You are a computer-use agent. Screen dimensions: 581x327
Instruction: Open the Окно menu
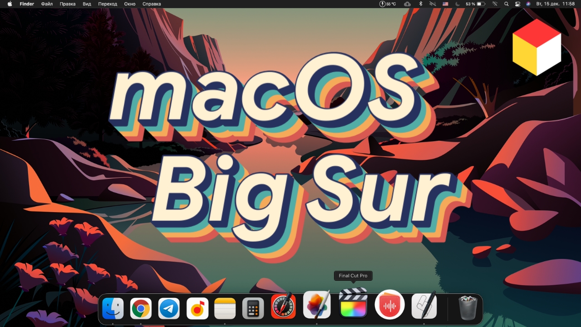(130, 4)
